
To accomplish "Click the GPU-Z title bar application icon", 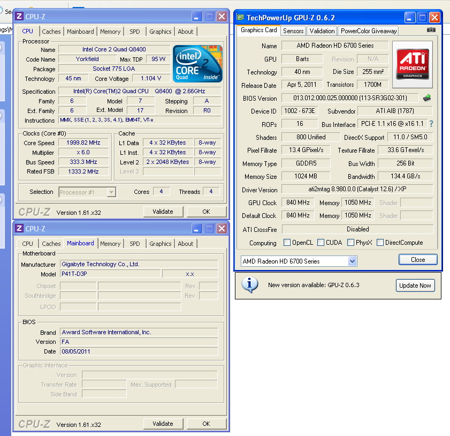I will coord(240,18).
